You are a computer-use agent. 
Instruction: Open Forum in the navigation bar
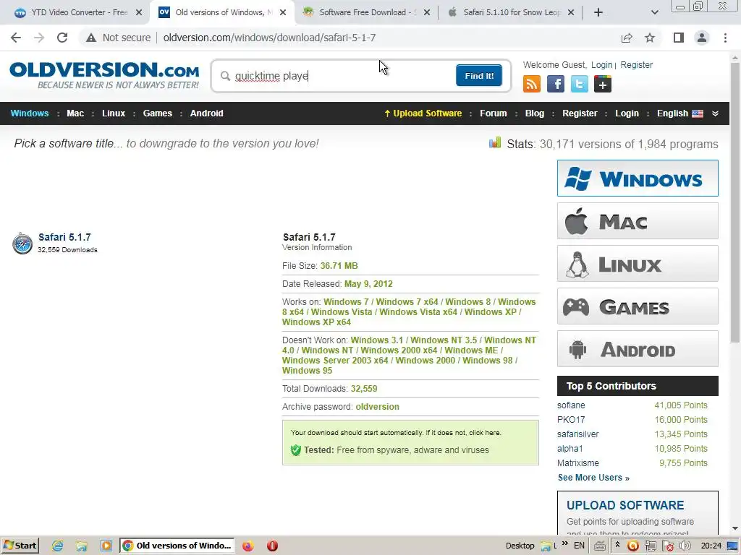tap(493, 113)
